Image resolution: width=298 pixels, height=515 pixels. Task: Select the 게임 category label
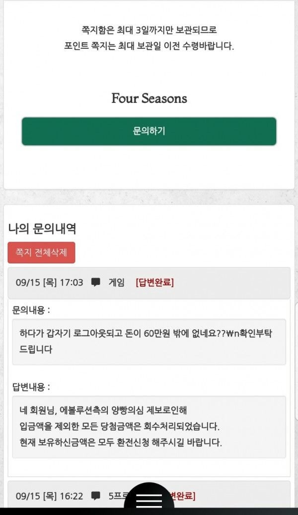[116, 282]
